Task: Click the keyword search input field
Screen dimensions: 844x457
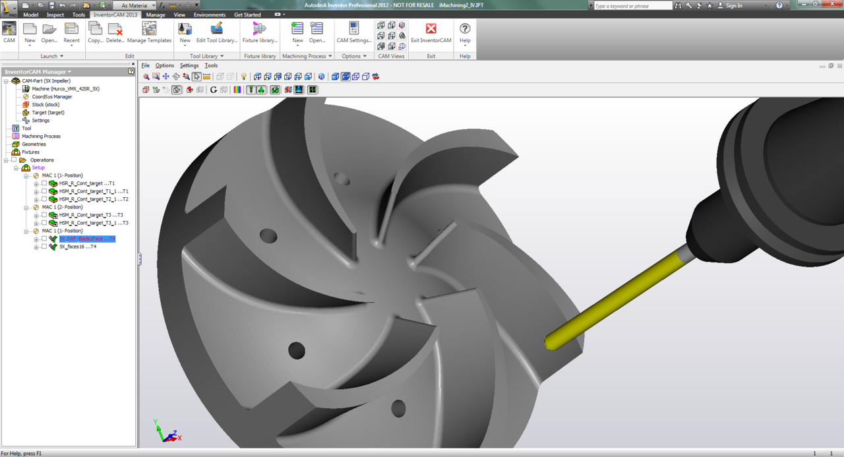Action: click(x=632, y=5)
